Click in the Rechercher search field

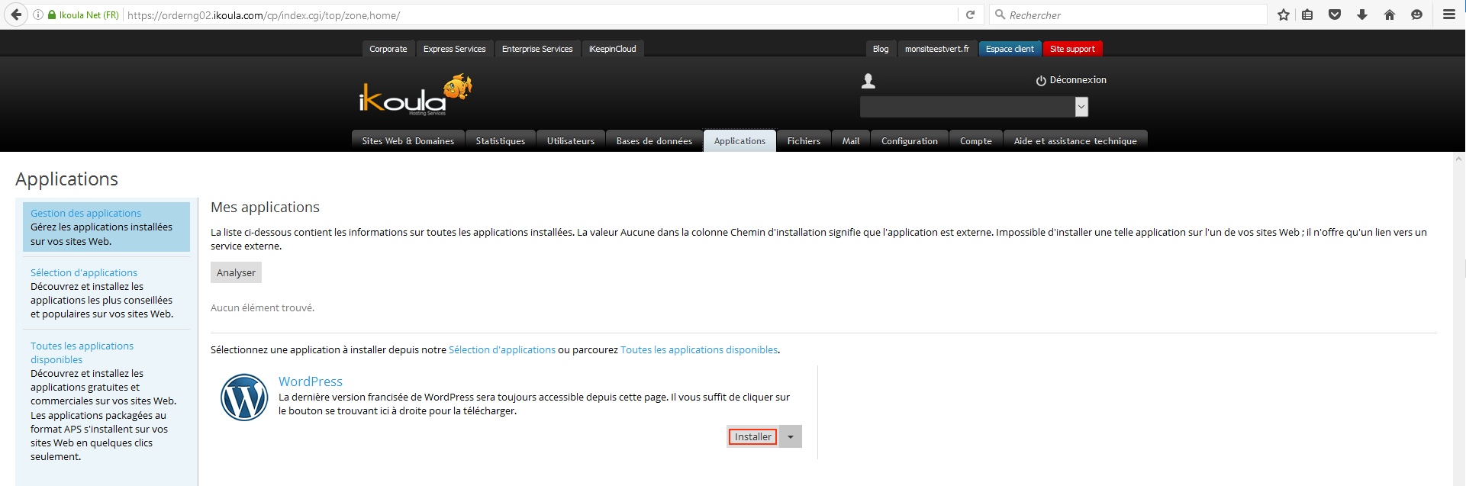(x=1129, y=15)
